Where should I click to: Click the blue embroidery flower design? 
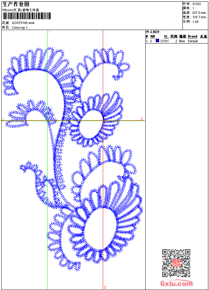tap(73, 159)
